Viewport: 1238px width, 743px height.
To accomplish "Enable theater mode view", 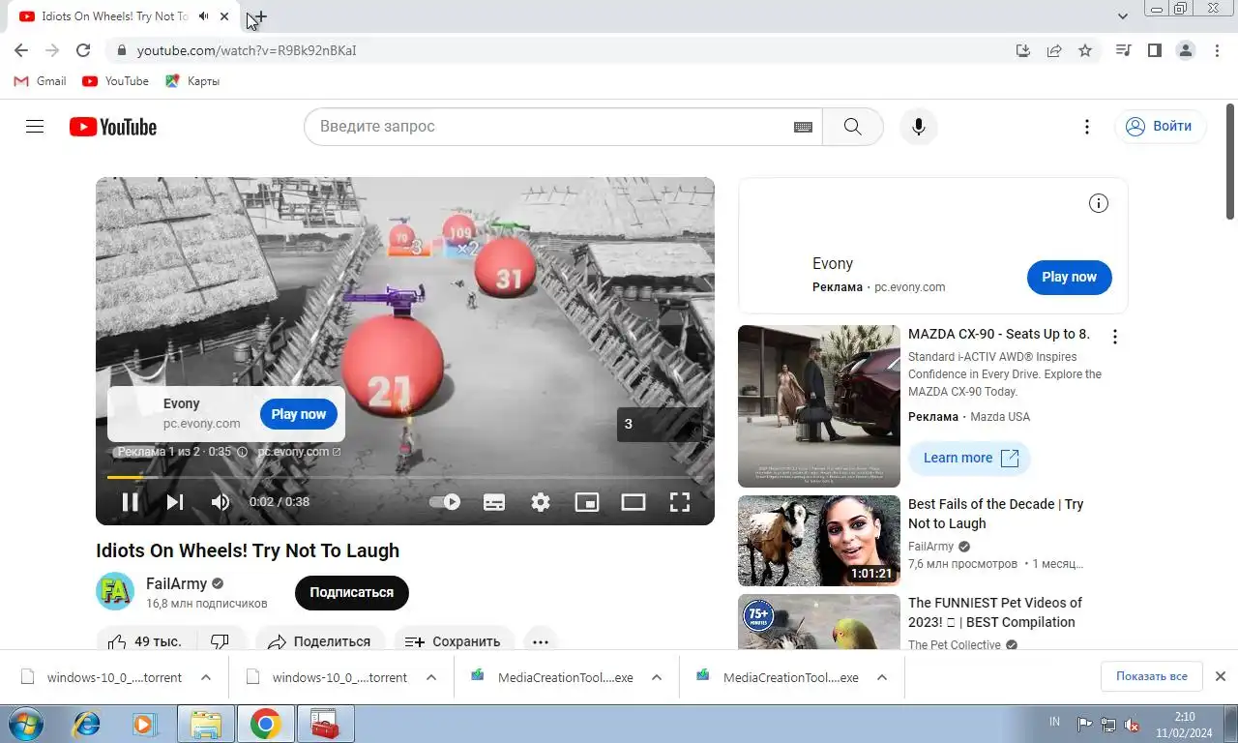I will click(634, 502).
